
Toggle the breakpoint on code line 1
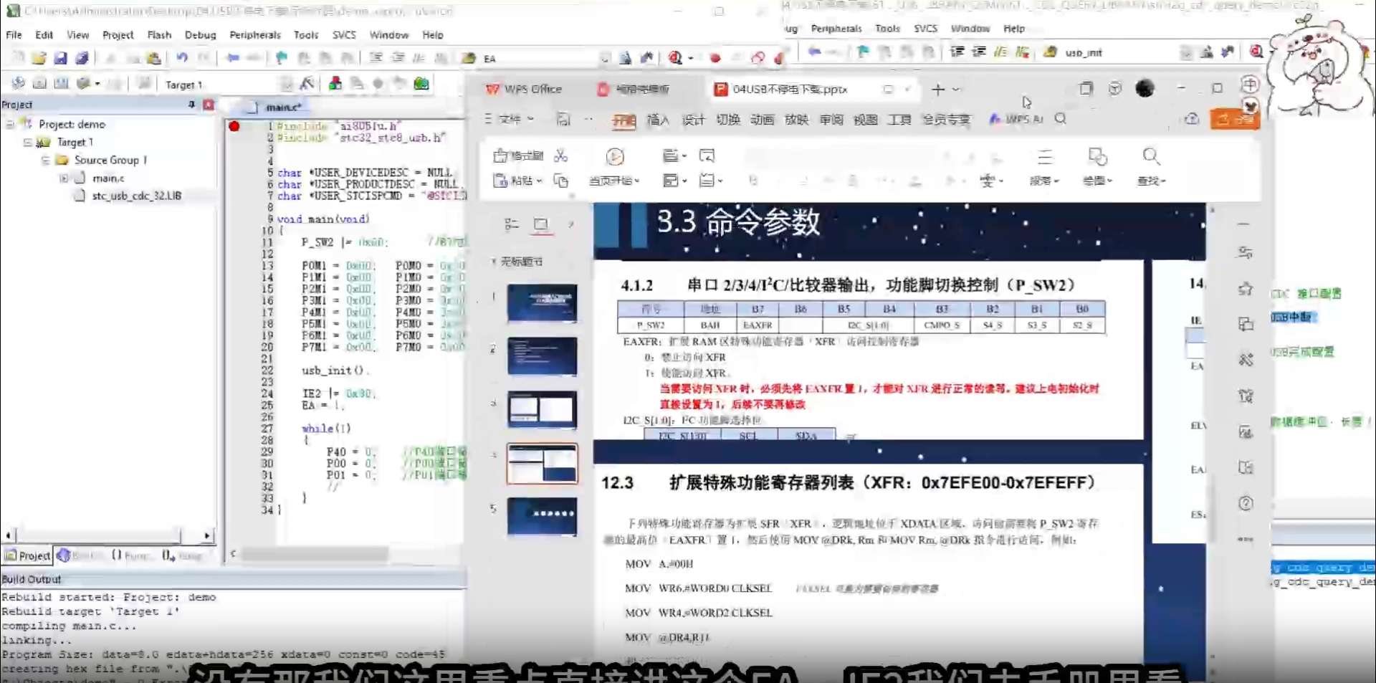click(234, 126)
